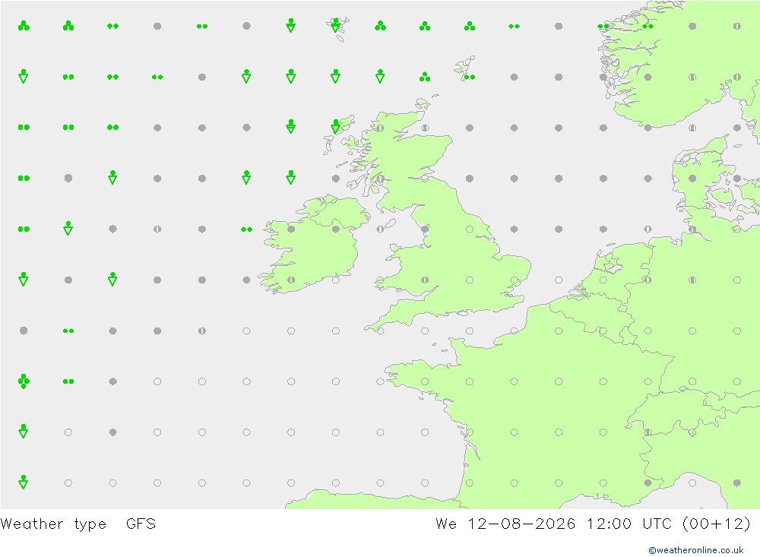Image resolution: width=760 pixels, height=557 pixels.
Task: Click the "Weather type" caption text
Action: (53, 524)
